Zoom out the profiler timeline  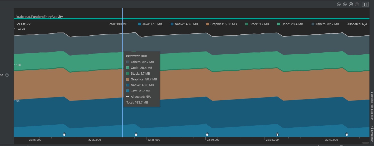coord(339,4)
